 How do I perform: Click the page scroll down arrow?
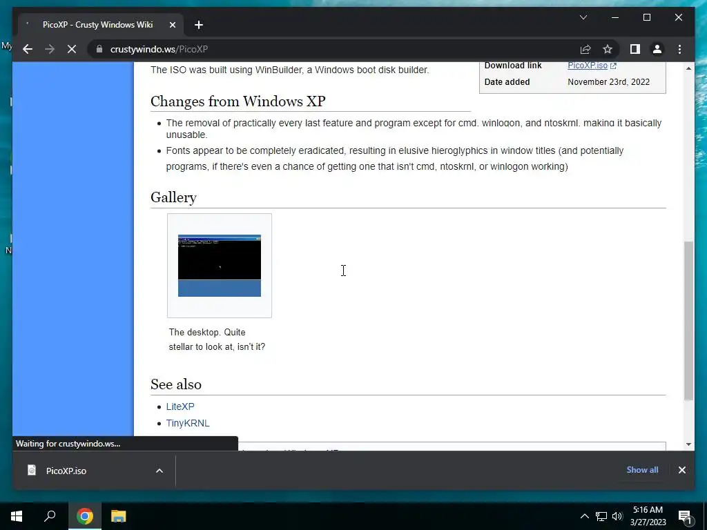pyautogui.click(x=688, y=444)
